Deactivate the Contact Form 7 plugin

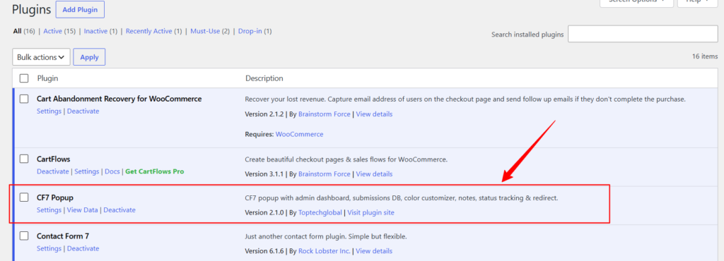[83, 248]
